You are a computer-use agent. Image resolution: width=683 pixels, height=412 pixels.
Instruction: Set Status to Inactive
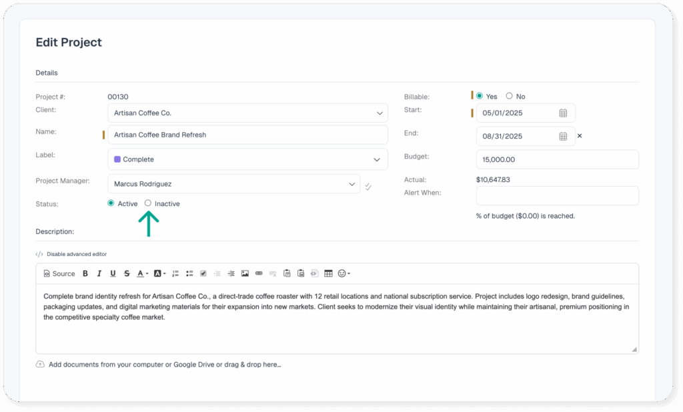point(147,203)
